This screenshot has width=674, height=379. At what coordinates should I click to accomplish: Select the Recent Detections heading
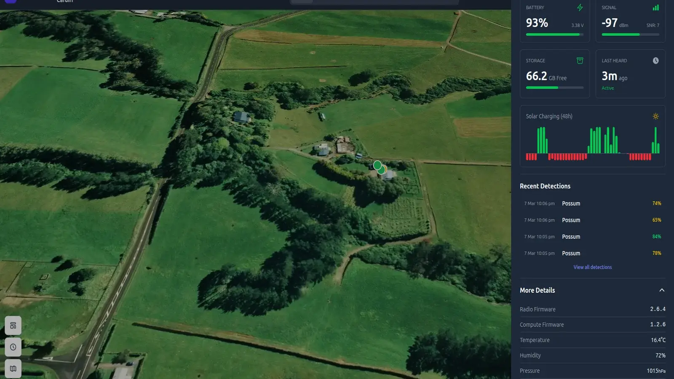545,186
